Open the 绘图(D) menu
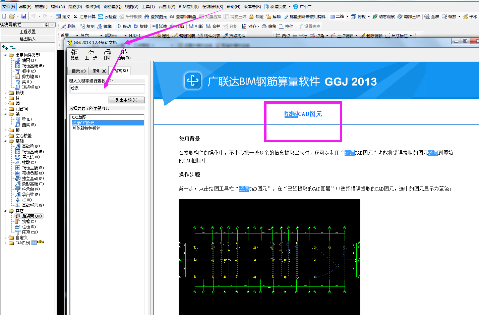The width and height of the screenshot is (479, 315). tap(75, 6)
